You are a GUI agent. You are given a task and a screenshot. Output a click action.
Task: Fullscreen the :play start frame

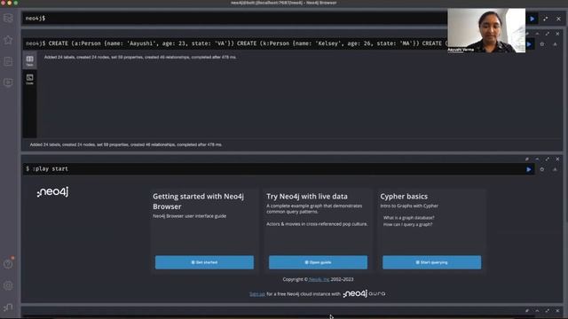[548, 159]
